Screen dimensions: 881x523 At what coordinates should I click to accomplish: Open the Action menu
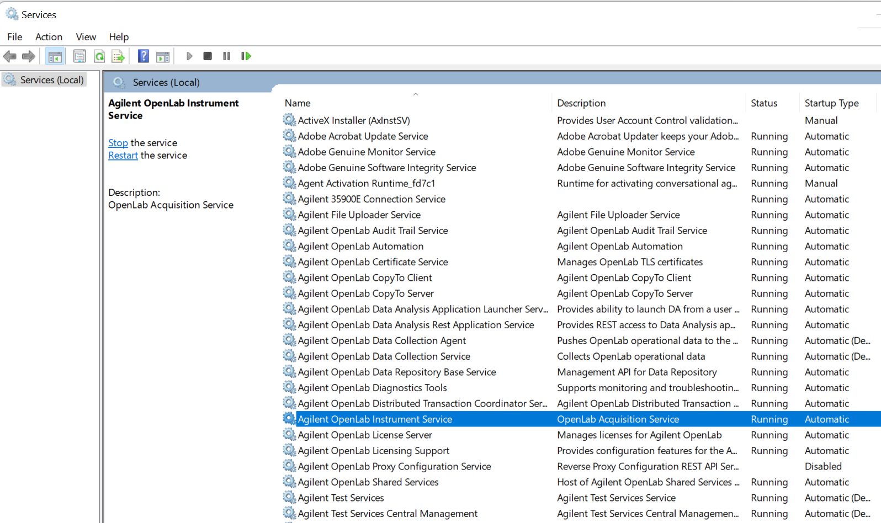(49, 37)
